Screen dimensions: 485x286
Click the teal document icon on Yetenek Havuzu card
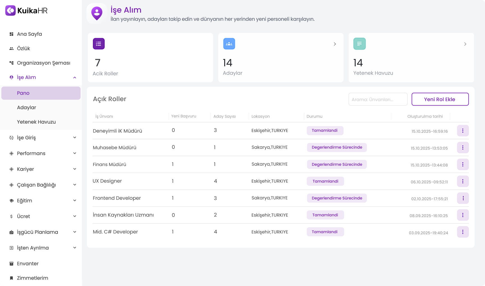360,44
